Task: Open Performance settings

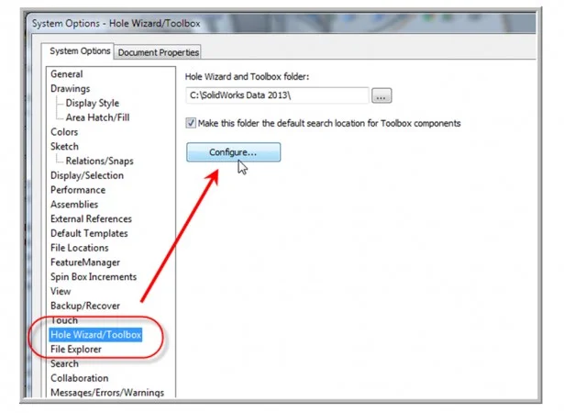Action: [x=79, y=190]
